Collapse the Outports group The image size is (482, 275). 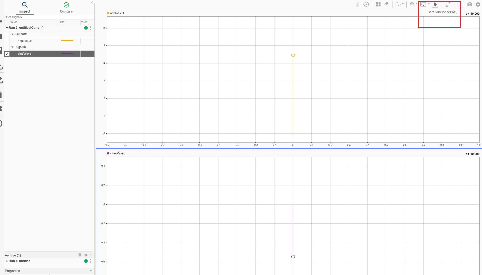[x=12, y=34]
